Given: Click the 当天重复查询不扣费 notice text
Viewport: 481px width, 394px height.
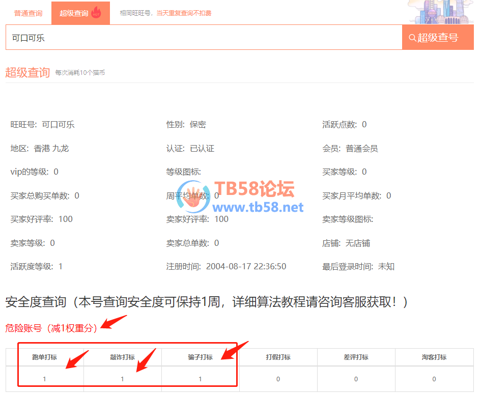Looking at the screenshot, I should [x=184, y=13].
